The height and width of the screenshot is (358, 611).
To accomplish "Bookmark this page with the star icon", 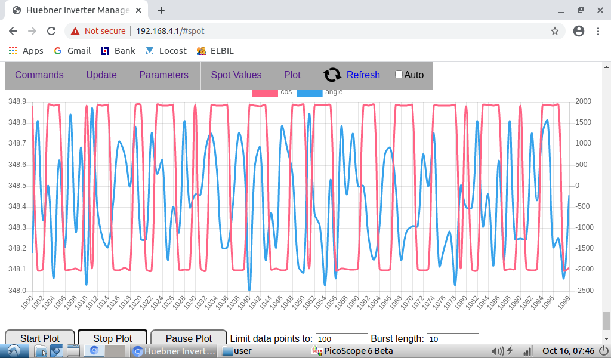I will pos(554,31).
